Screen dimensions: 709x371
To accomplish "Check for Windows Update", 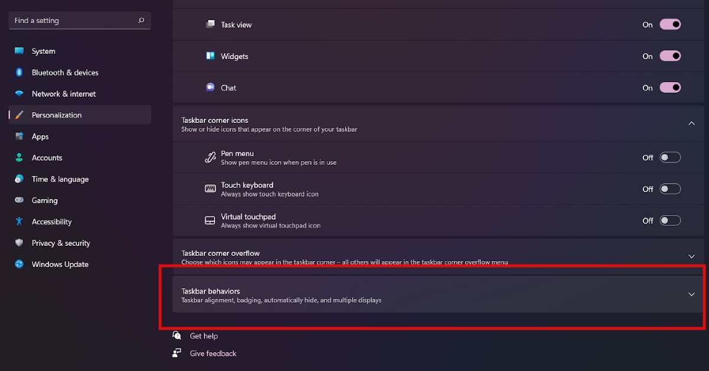I will [x=60, y=263].
